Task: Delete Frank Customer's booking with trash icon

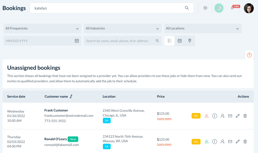Action: pos(245,116)
